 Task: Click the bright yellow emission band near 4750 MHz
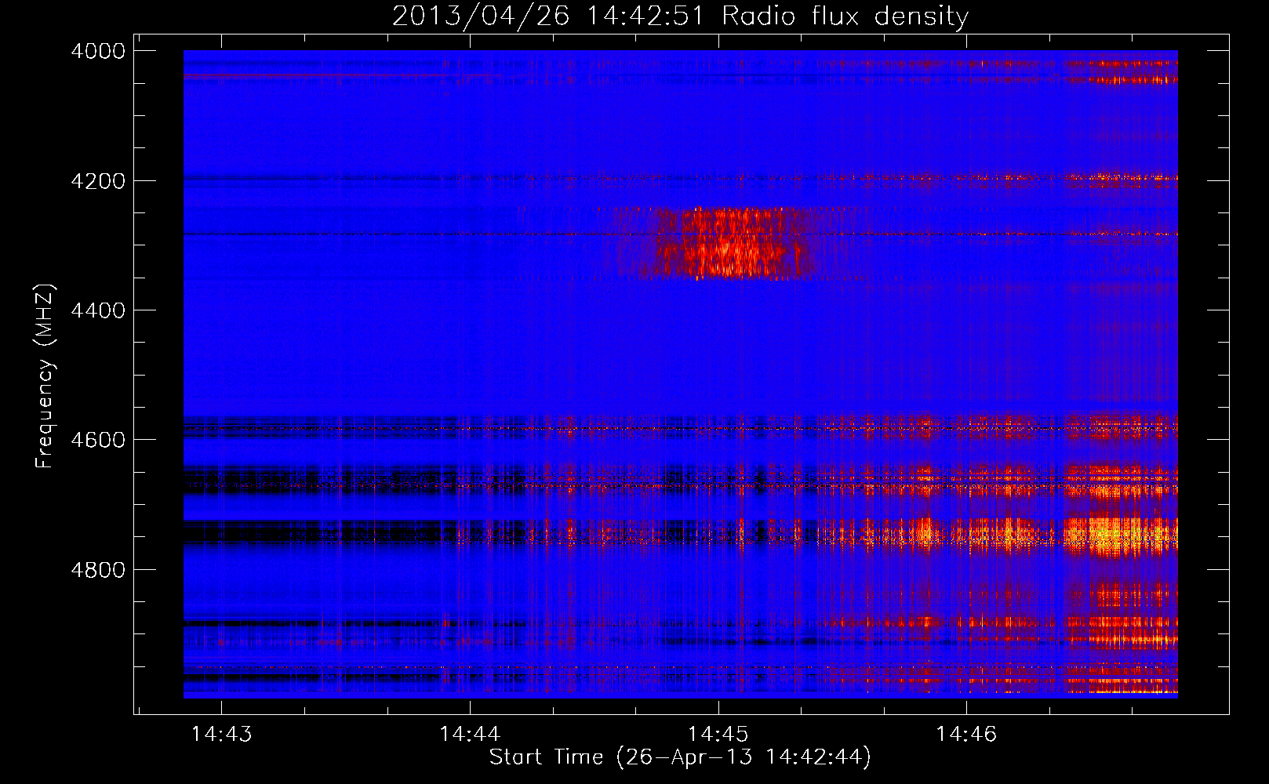click(1120, 536)
